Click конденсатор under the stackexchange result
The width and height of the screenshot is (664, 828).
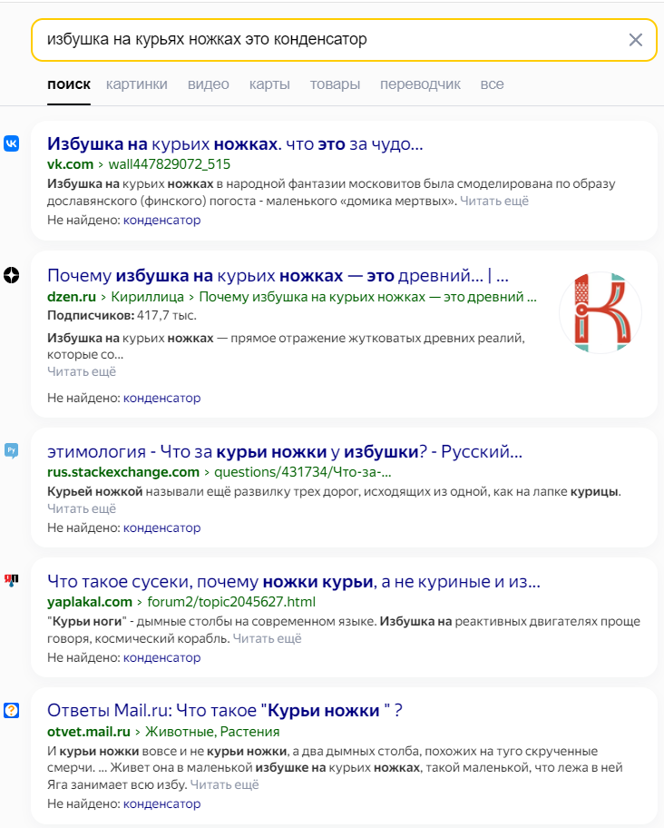[161, 527]
